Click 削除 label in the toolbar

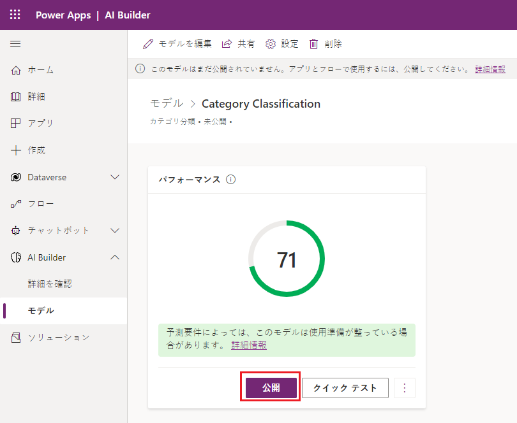tap(333, 44)
